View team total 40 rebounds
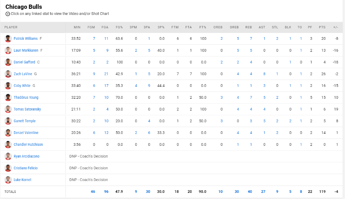The width and height of the screenshot is (345, 199). click(x=250, y=191)
